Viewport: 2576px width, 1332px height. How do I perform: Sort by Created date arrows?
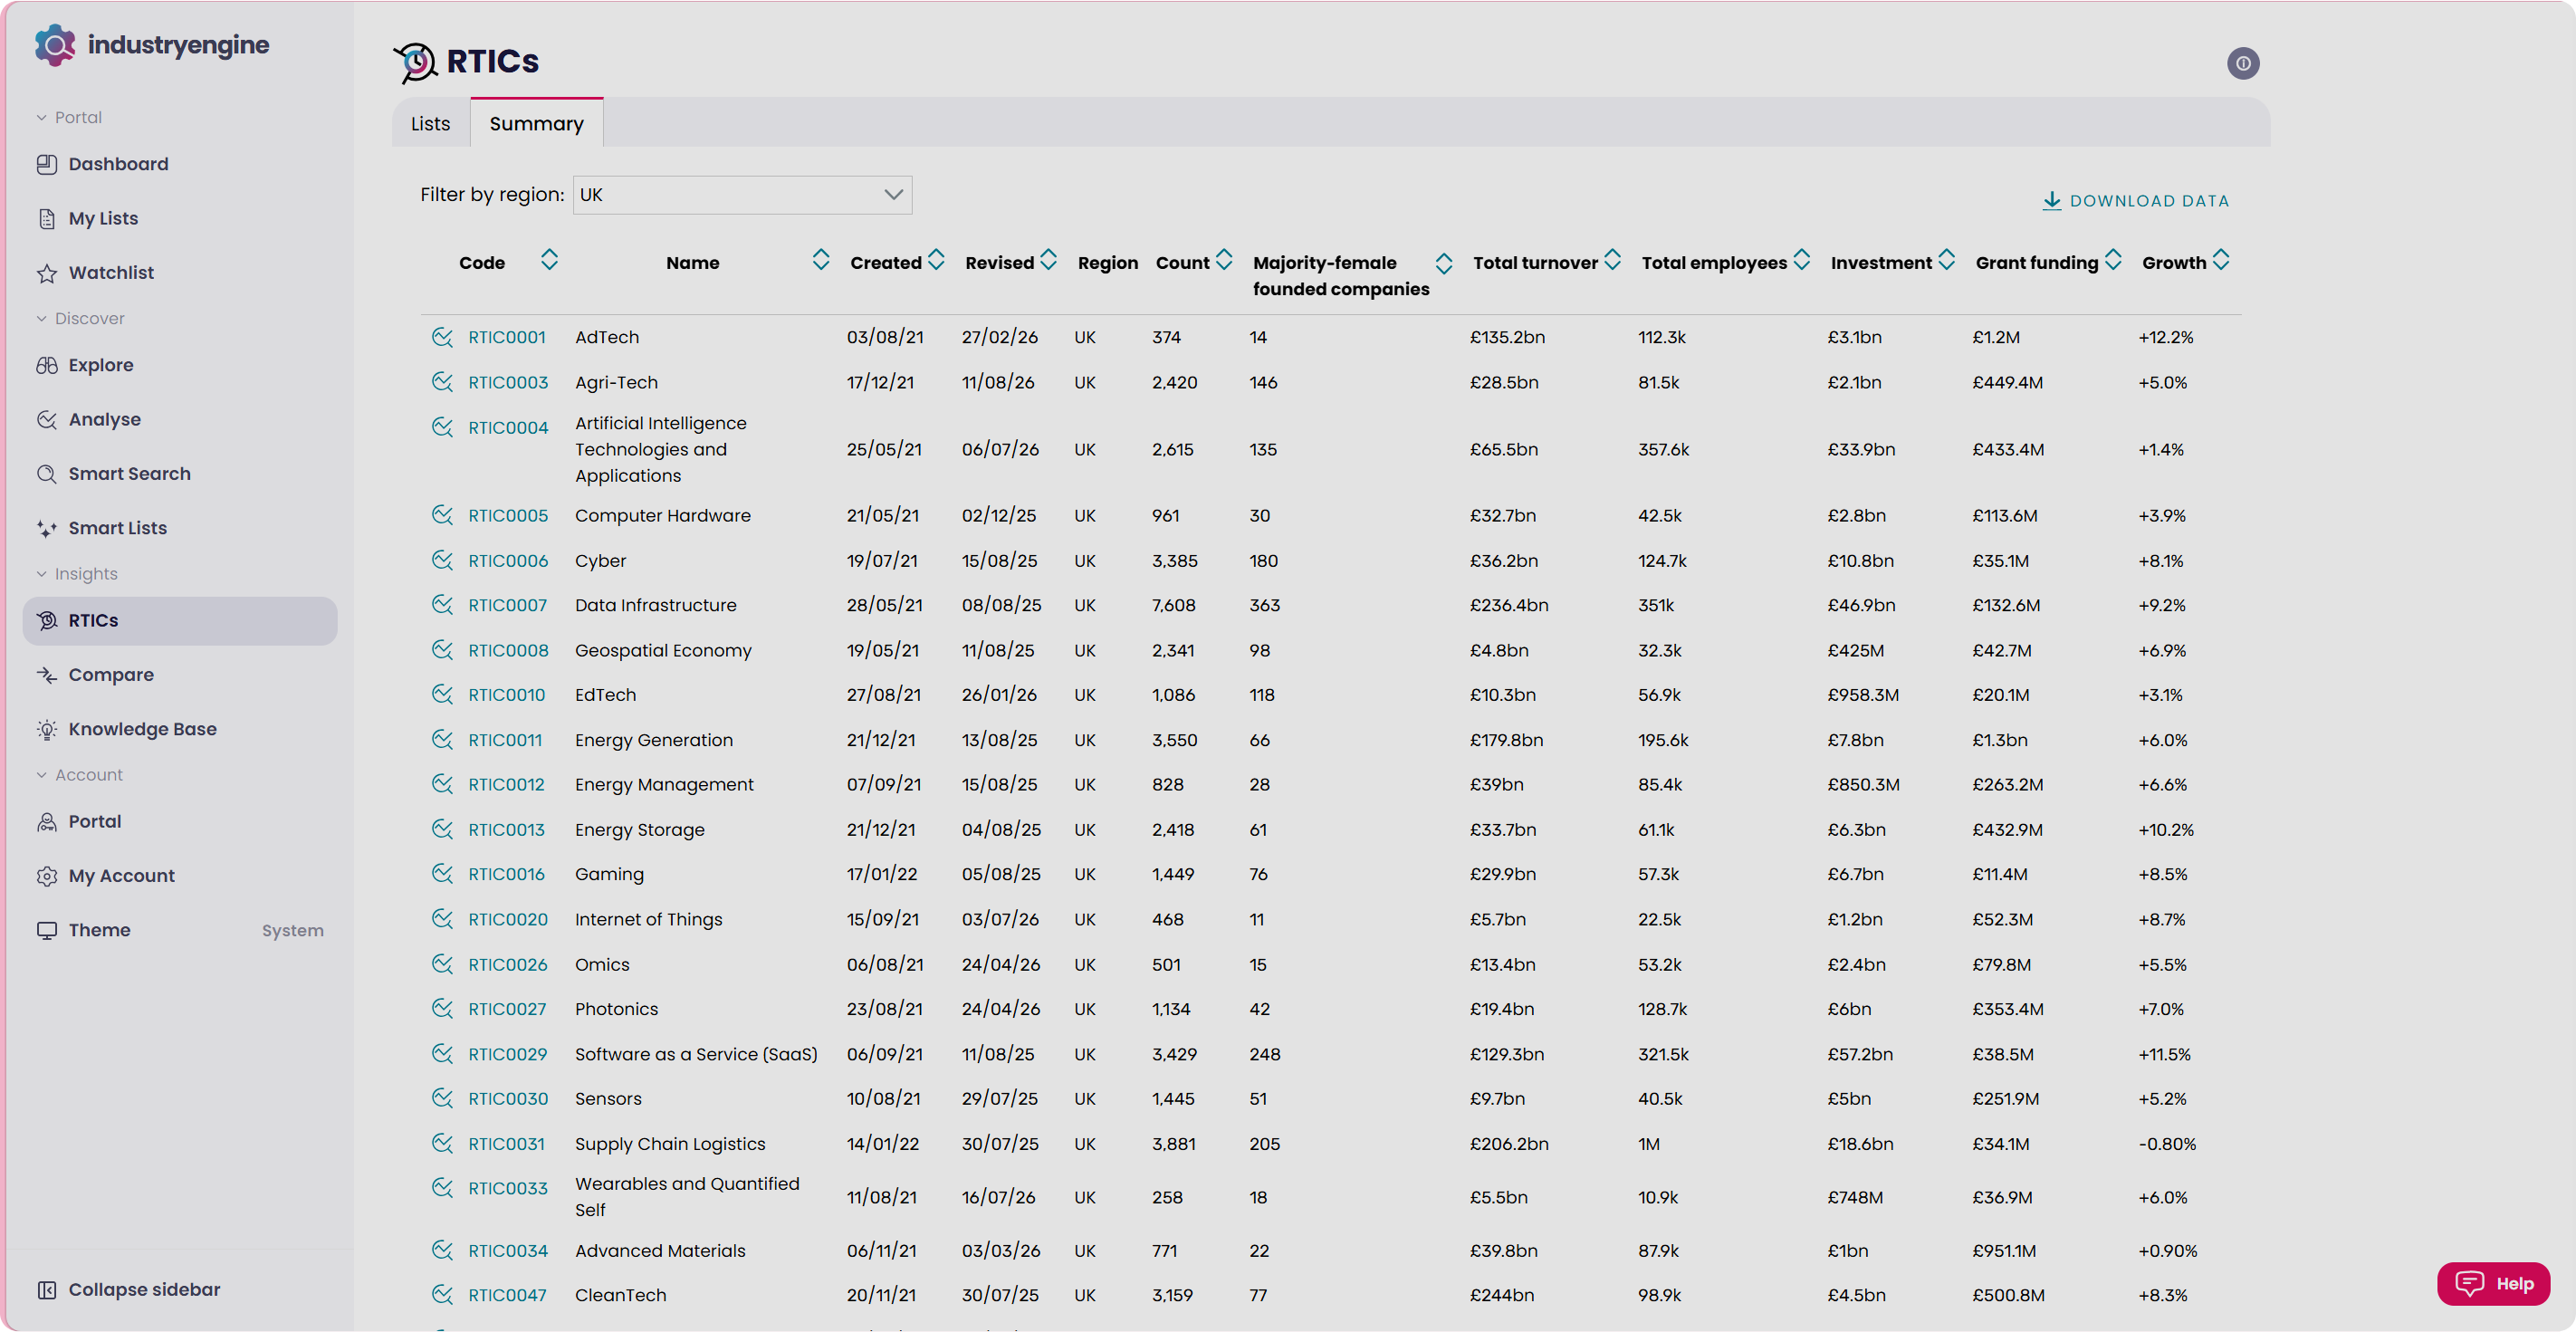(x=936, y=260)
